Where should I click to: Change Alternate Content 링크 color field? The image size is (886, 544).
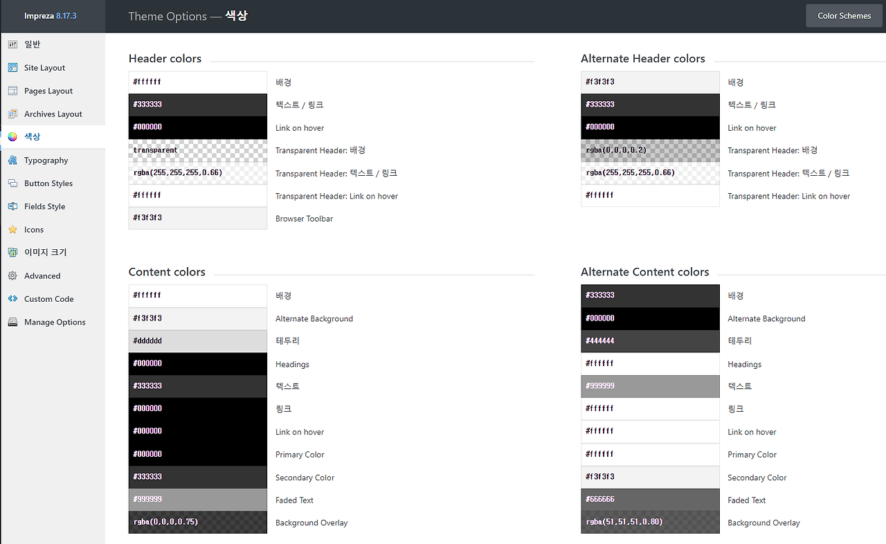650,409
